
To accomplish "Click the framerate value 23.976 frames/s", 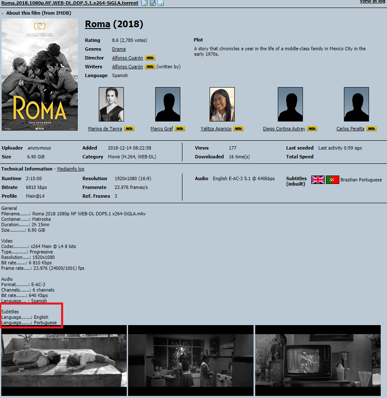I will [x=131, y=187].
